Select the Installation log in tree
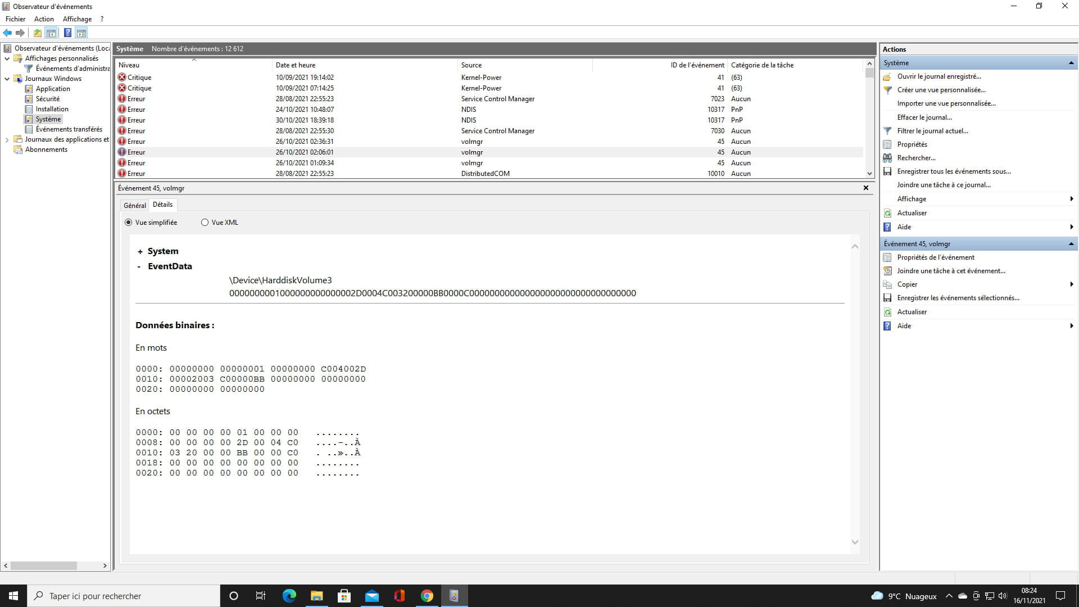 coord(52,109)
